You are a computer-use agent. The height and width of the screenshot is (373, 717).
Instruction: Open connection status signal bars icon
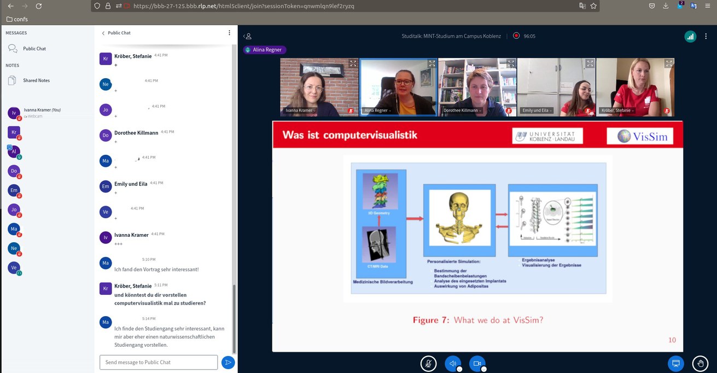click(690, 37)
